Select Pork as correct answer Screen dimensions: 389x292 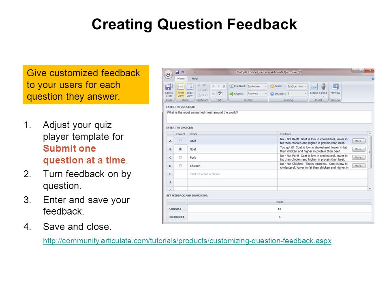[x=180, y=157]
